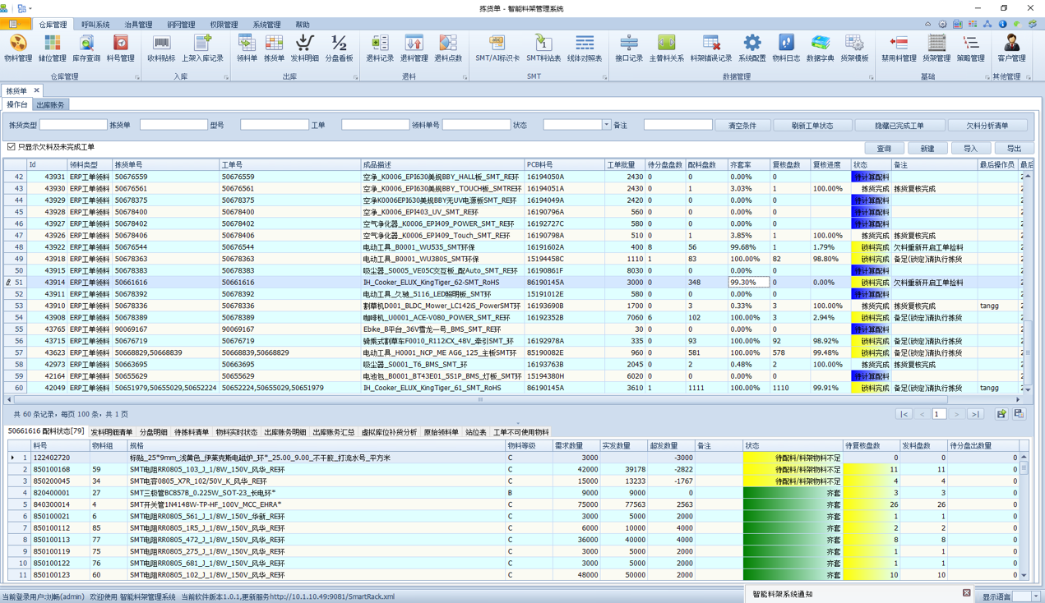The image size is (1045, 603).
Task: Toggle 只显示欠料及未完成工单 checkbox
Action: click(x=12, y=147)
